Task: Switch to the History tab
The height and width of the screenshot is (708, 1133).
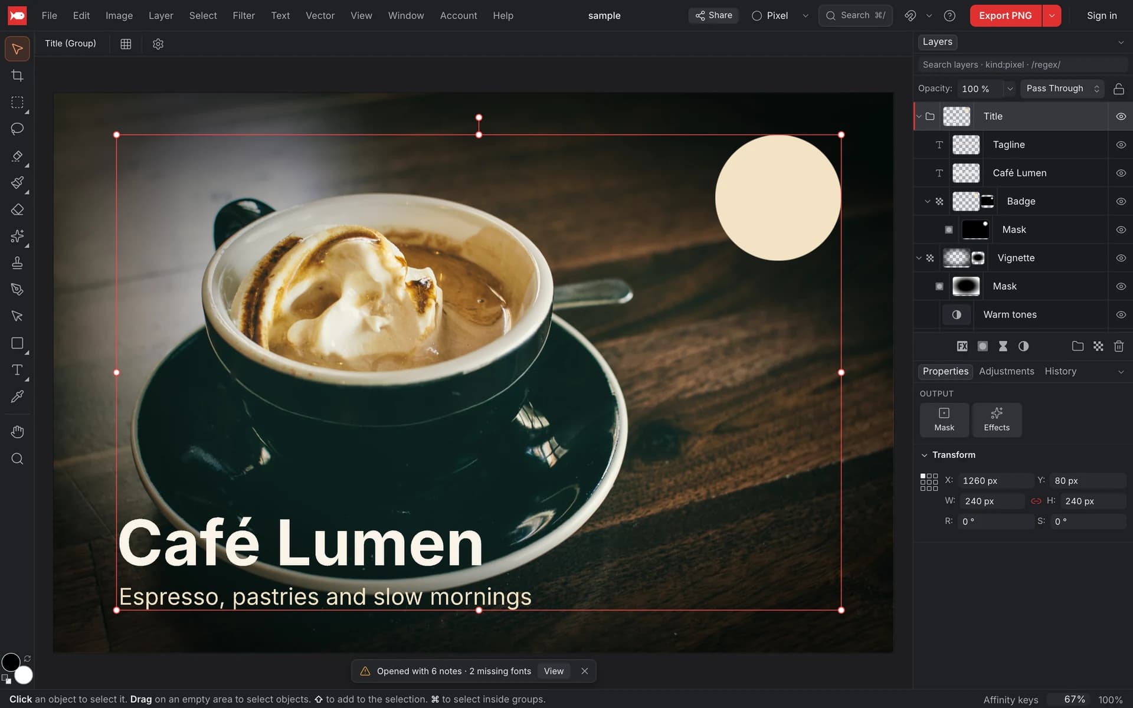Action: point(1060,371)
